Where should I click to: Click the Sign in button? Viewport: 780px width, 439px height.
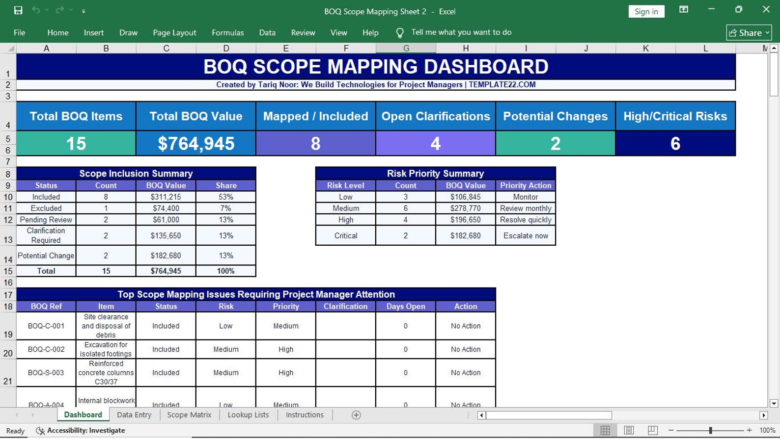click(x=646, y=11)
